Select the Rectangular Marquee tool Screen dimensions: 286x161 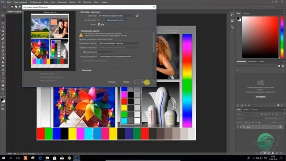pyautogui.click(x=3, y=19)
